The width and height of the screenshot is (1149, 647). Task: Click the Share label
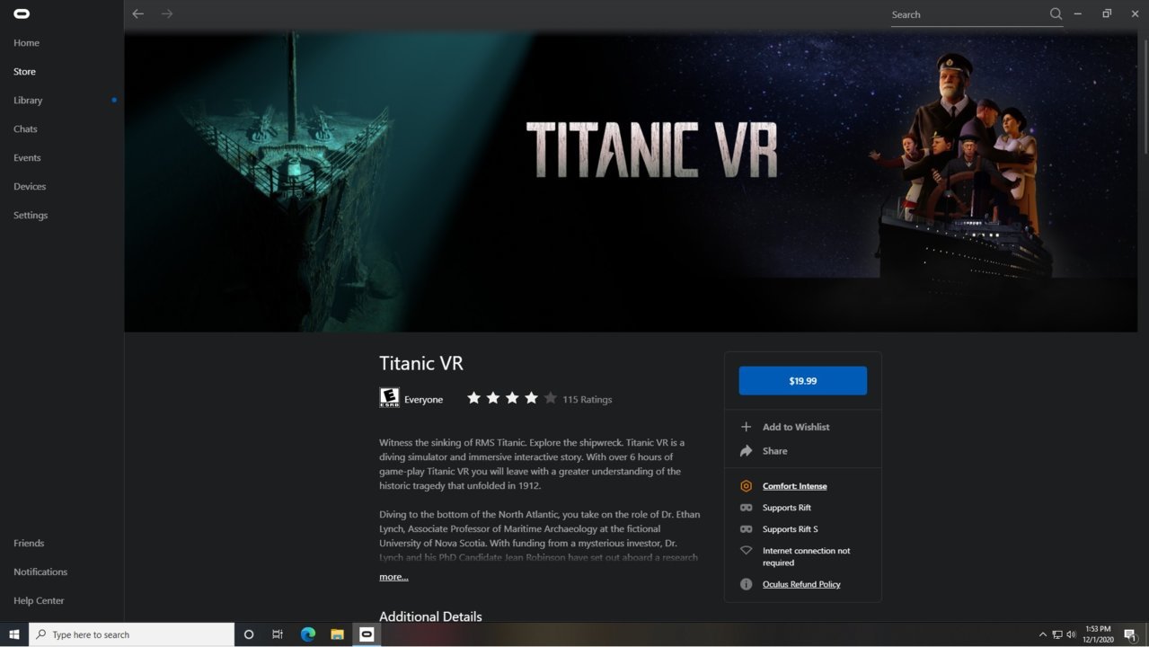(774, 451)
